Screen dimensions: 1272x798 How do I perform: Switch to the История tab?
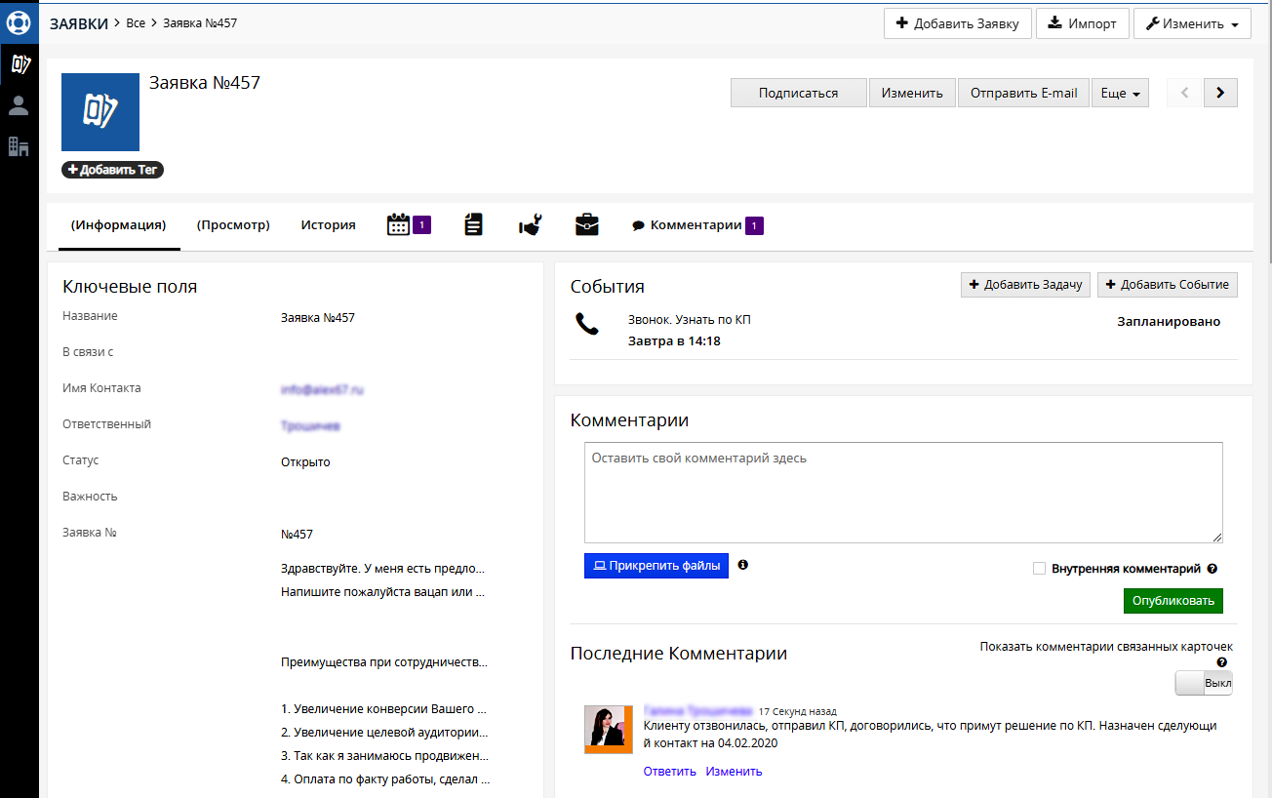pos(328,225)
